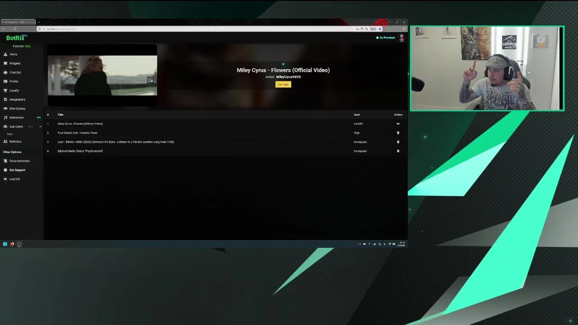Open the browser hamburger menu

(404, 29)
